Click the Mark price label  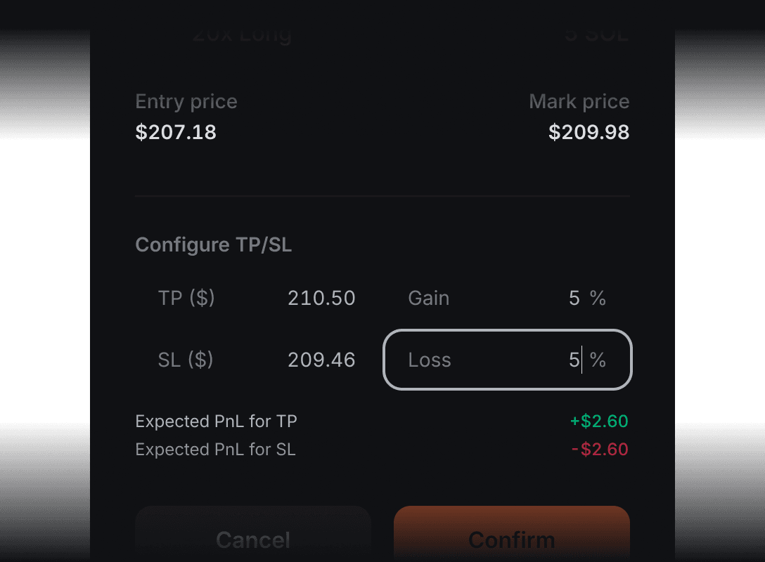pyautogui.click(x=579, y=102)
